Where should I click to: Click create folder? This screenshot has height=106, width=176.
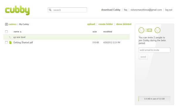click(106, 24)
